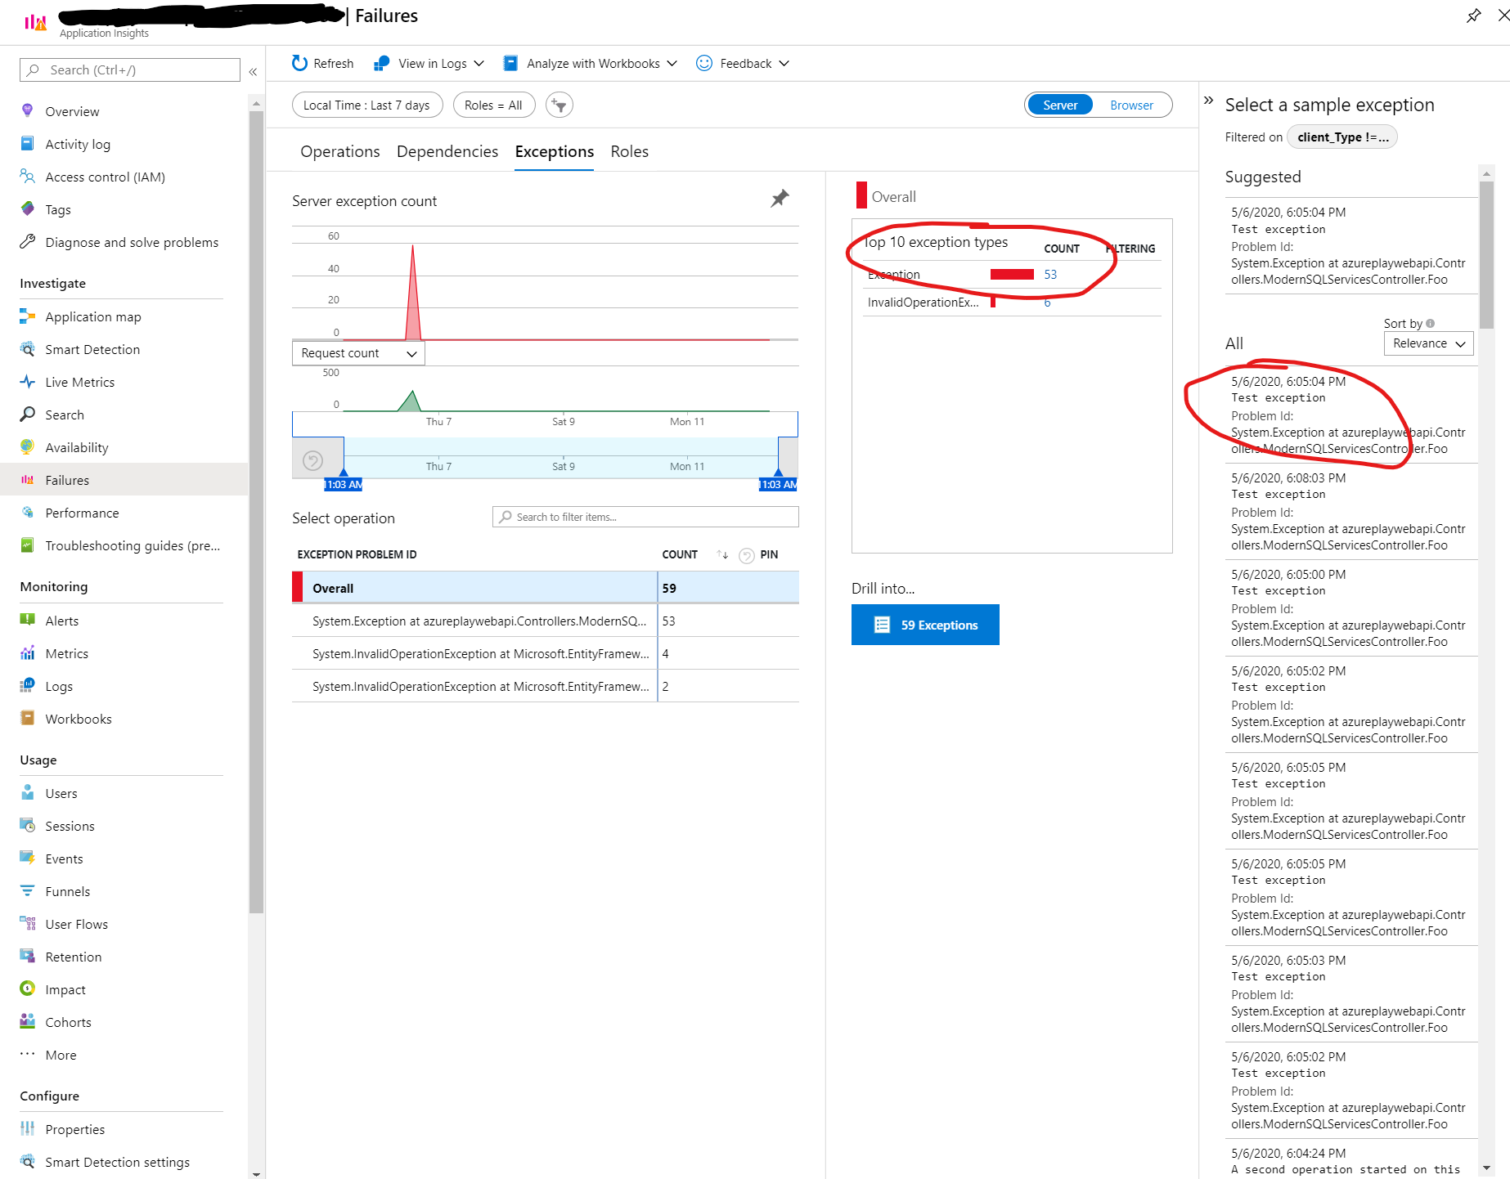This screenshot has width=1510, height=1179.
Task: Click the add filter funnel icon
Action: [x=560, y=105]
